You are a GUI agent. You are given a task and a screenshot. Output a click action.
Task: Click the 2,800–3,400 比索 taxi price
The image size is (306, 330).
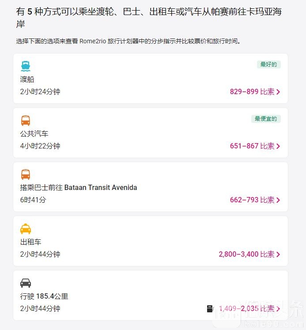(x=247, y=254)
